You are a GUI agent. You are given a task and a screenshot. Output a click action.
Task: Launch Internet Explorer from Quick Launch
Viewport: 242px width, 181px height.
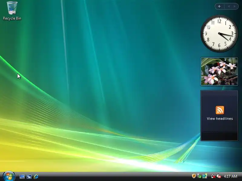point(36,176)
